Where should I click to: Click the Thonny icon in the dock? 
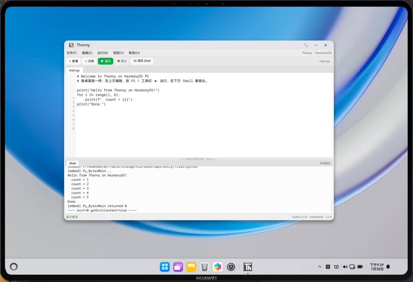(x=247, y=267)
